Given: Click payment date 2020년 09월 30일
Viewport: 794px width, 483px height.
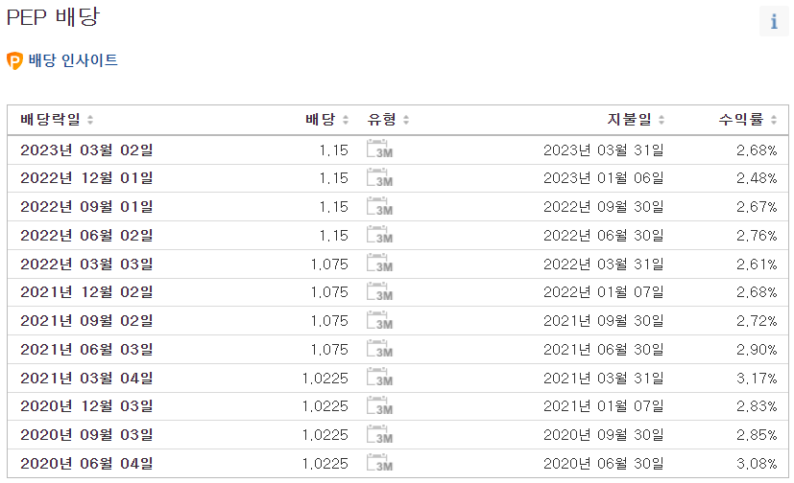Looking at the screenshot, I should tap(603, 435).
